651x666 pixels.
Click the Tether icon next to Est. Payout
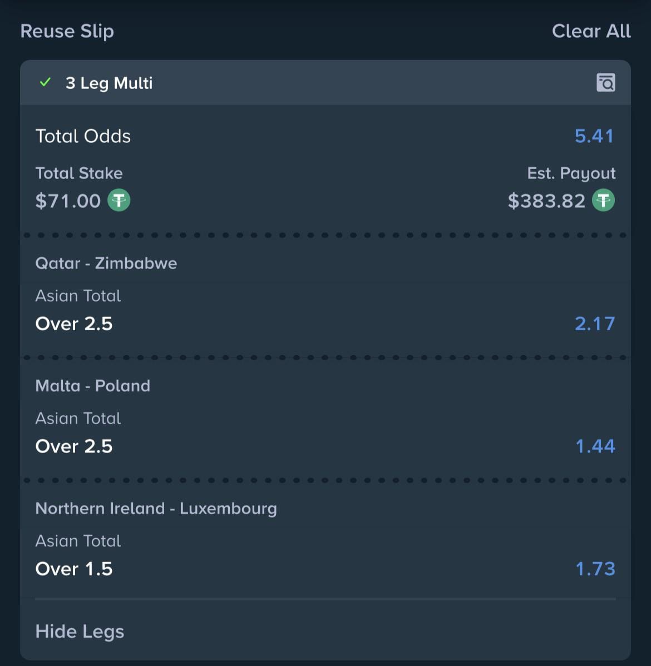(x=604, y=200)
